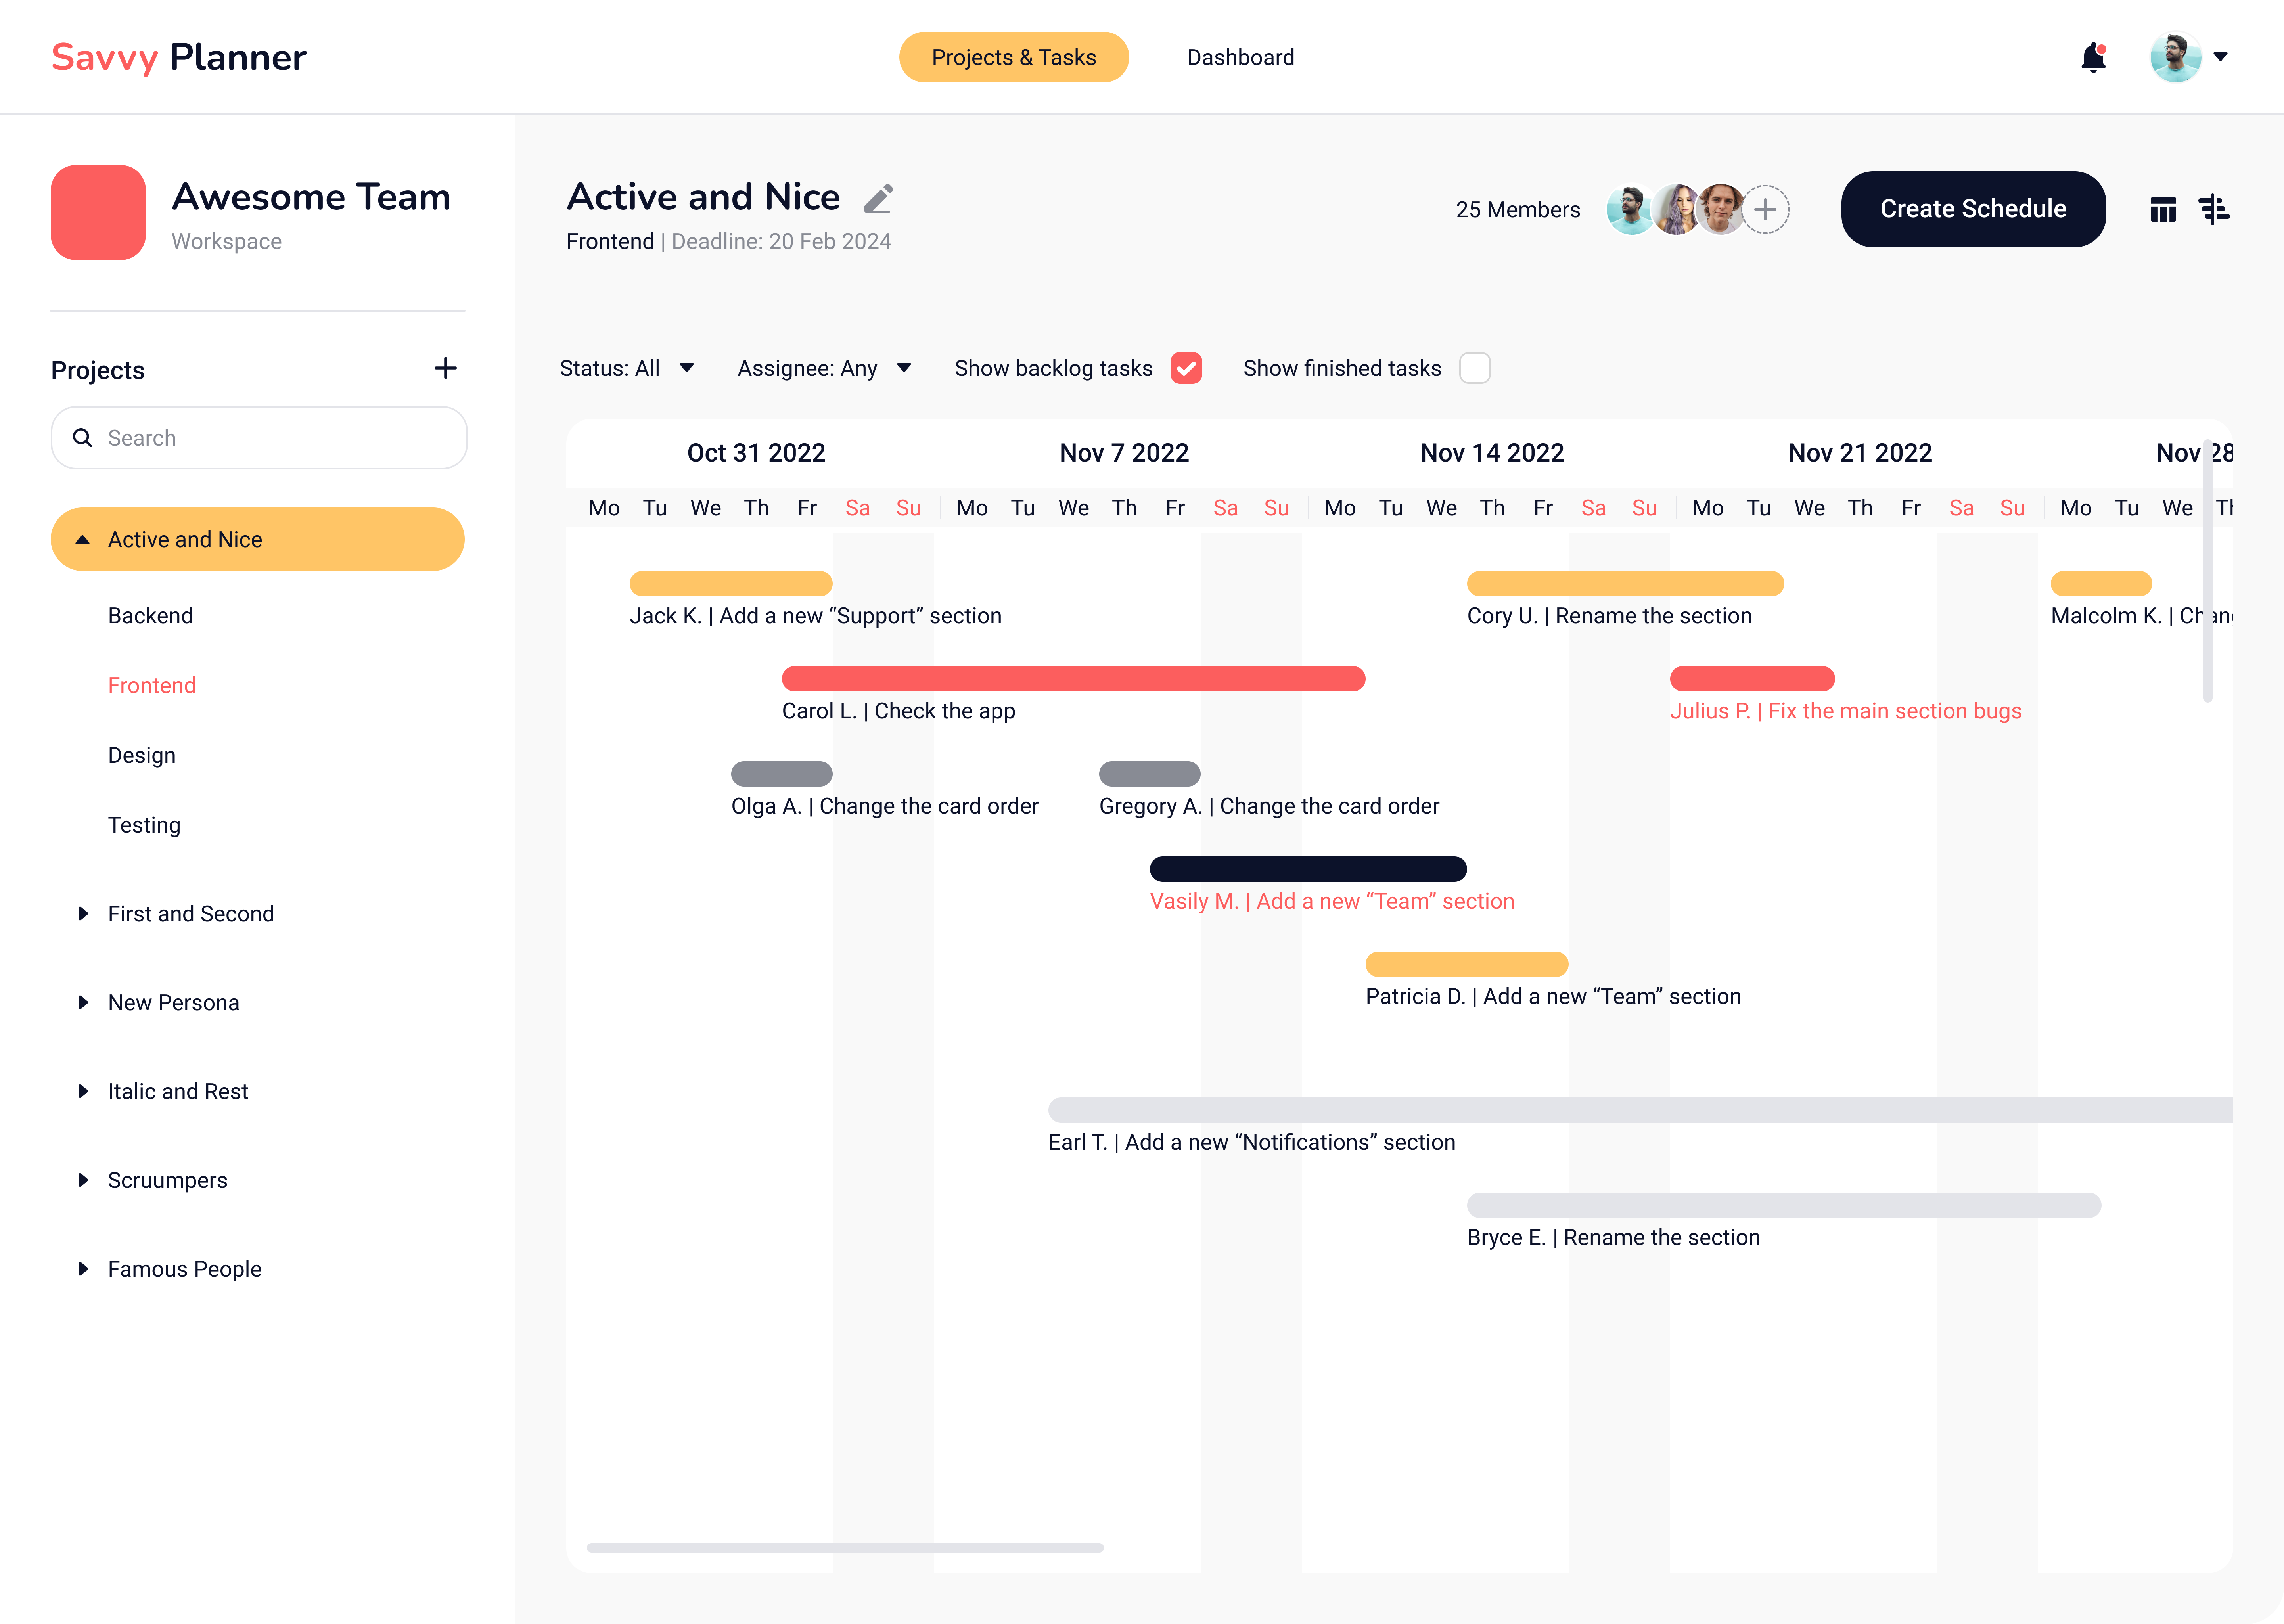Click the horizontal timeline scrollbar
Viewport: 2284px width, 1624px height.
tap(845, 1547)
